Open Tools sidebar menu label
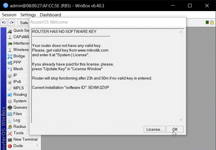 (18, 133)
